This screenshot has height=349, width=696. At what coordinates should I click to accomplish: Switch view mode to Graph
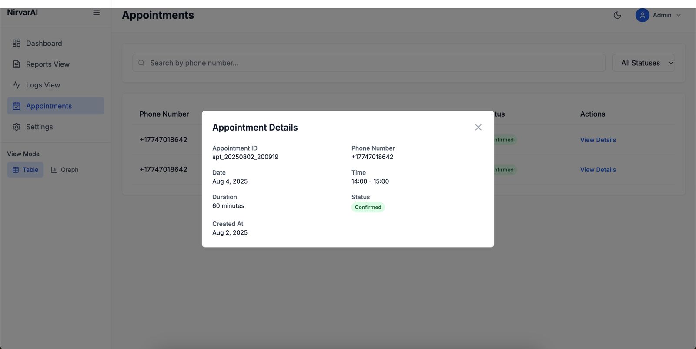click(x=64, y=170)
